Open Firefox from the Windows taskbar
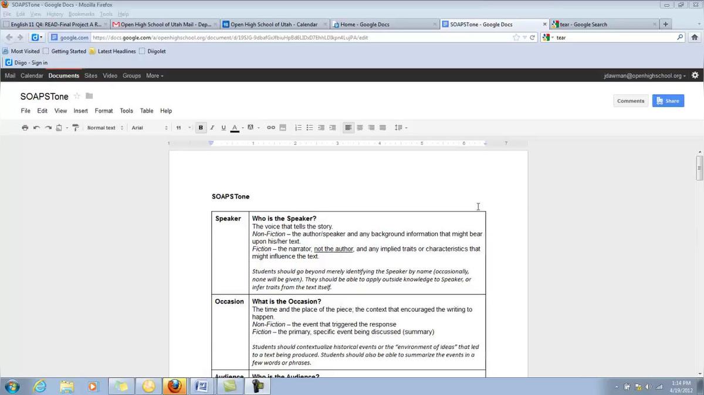Screen dimensions: 704x395 (x=174, y=386)
